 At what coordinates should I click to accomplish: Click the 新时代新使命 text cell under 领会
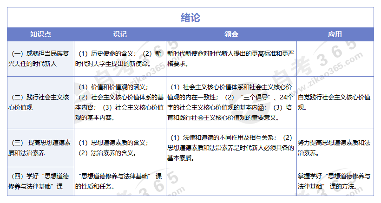point(231,59)
